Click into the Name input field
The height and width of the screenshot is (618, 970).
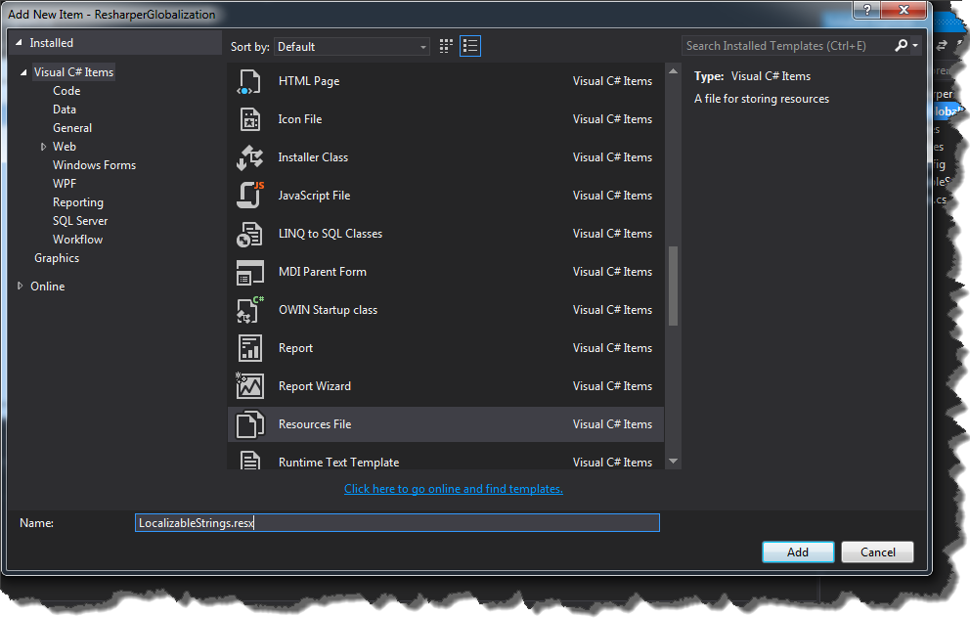[x=397, y=523]
